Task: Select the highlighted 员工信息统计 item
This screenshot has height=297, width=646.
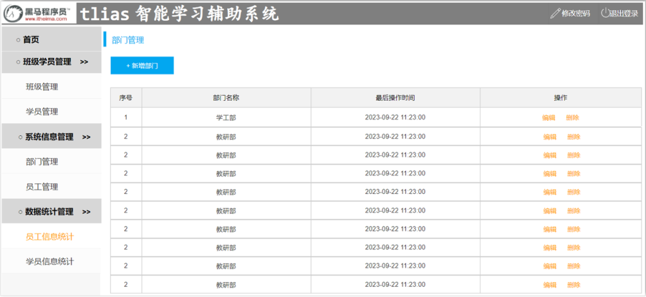Action: (50, 237)
